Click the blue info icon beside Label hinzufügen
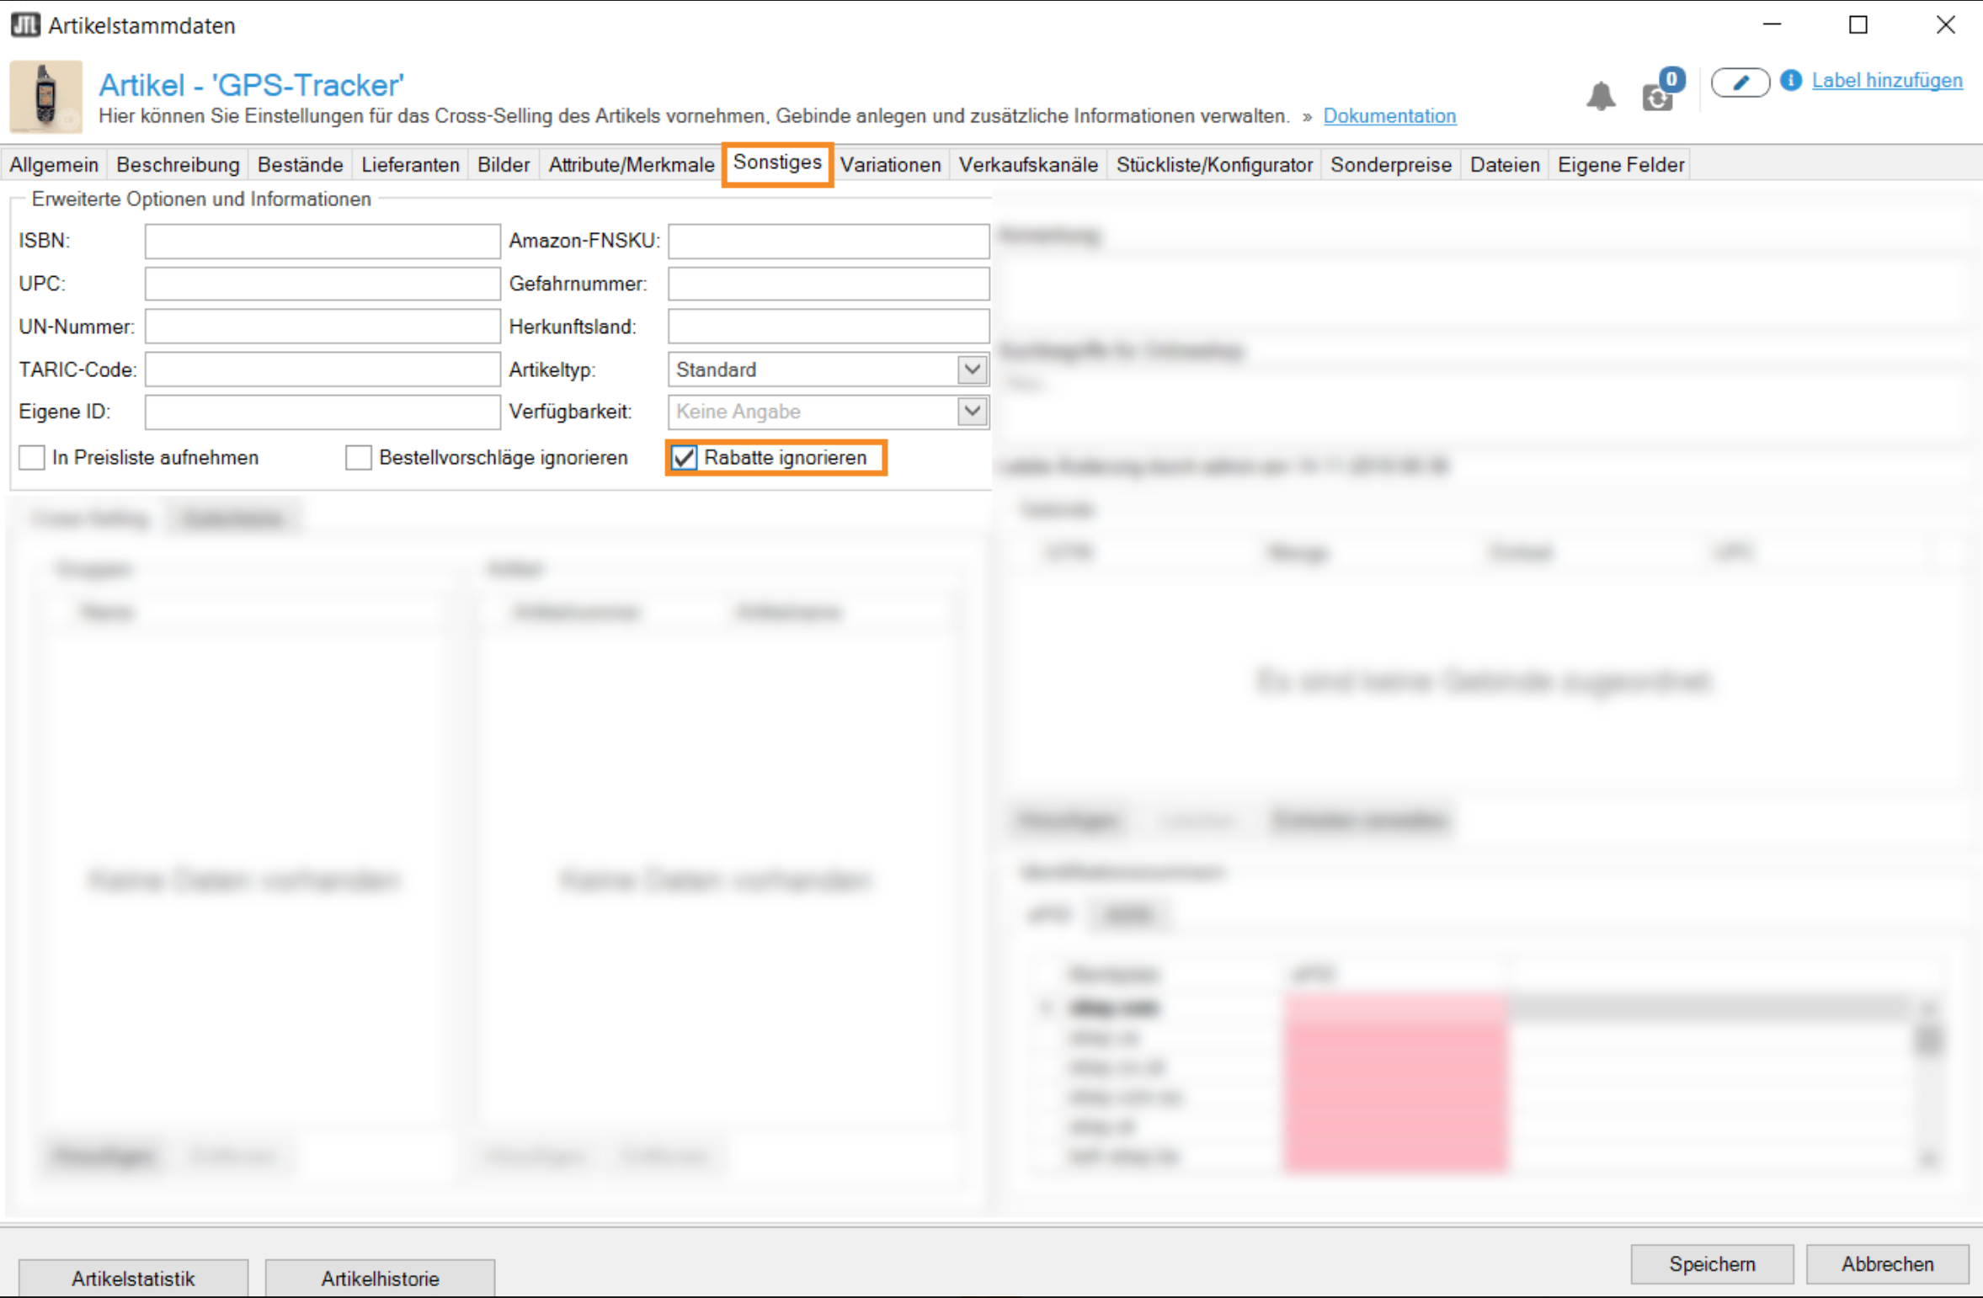Screen dimensions: 1983x1298 [1791, 81]
